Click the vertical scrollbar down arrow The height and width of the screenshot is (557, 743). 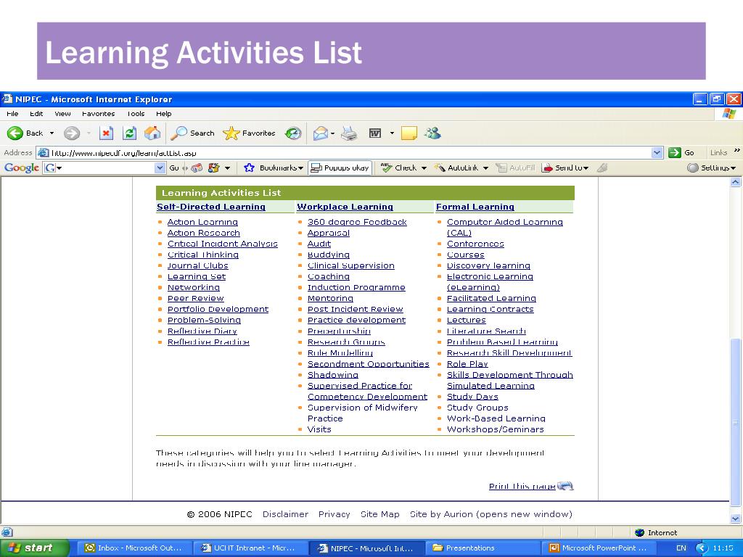736,519
